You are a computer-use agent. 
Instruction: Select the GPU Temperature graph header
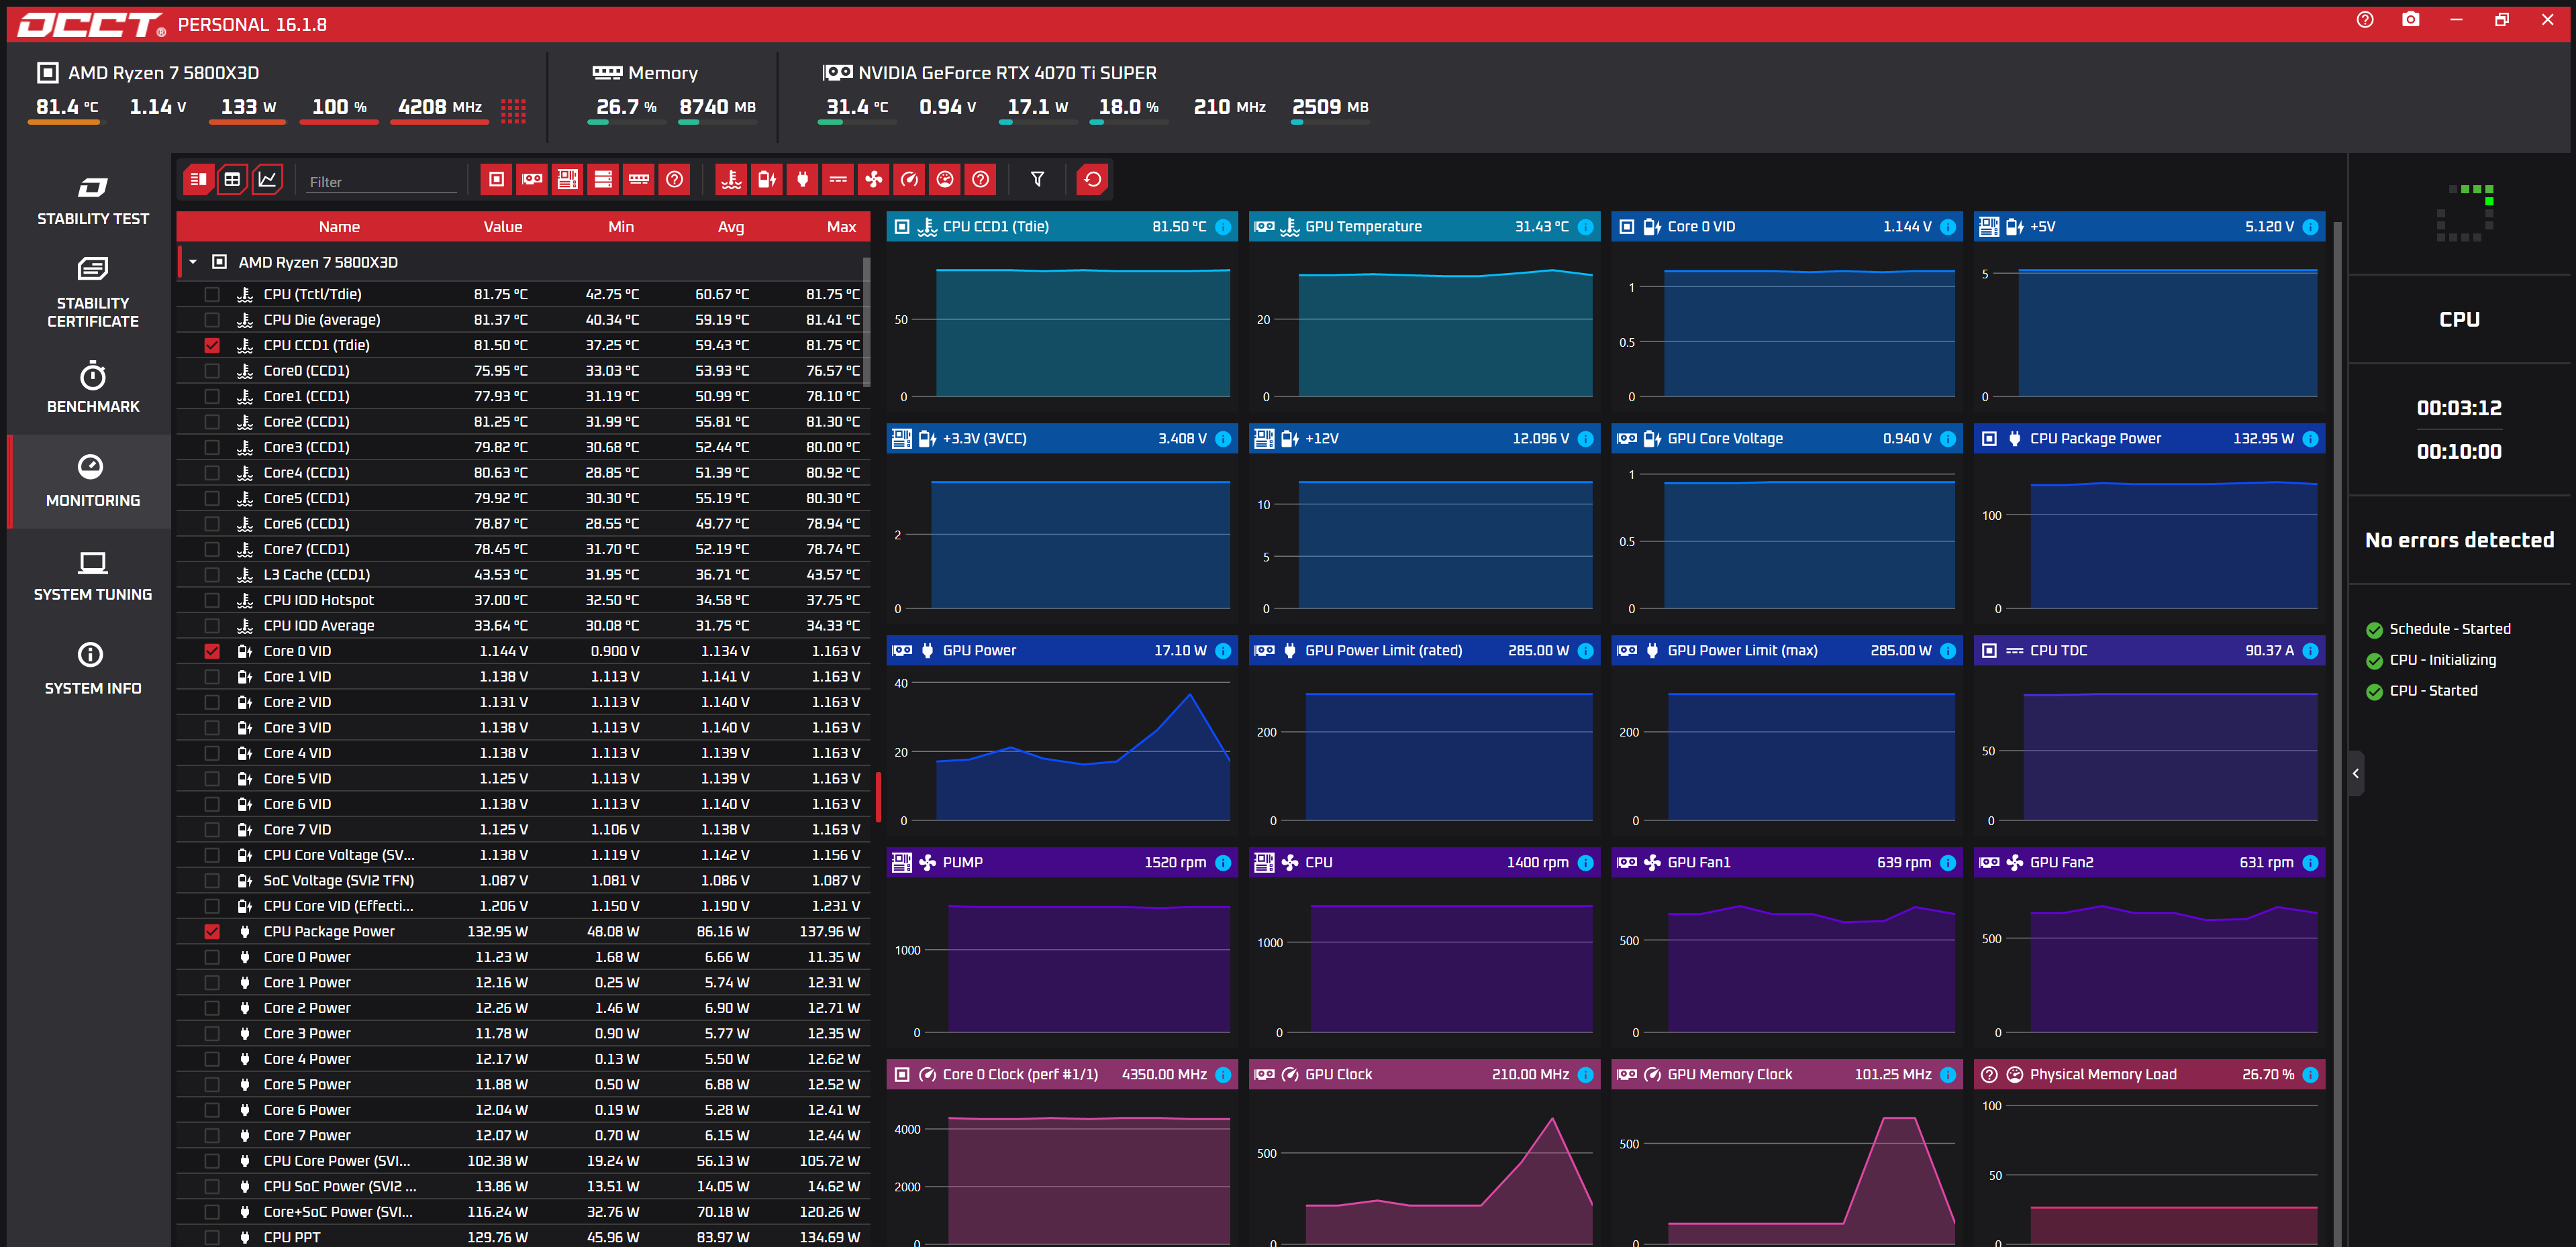point(1424,227)
